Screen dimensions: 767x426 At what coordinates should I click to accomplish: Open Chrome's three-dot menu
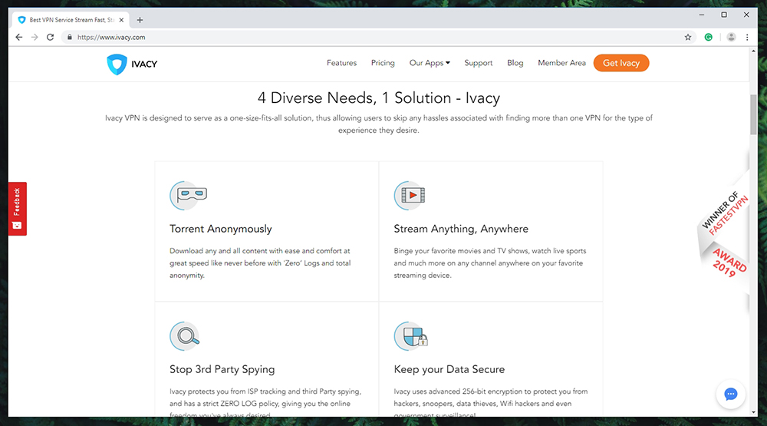coord(747,37)
